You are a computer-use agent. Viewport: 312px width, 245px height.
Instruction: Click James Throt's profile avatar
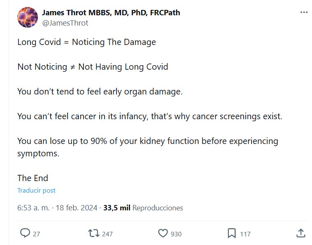click(x=27, y=17)
